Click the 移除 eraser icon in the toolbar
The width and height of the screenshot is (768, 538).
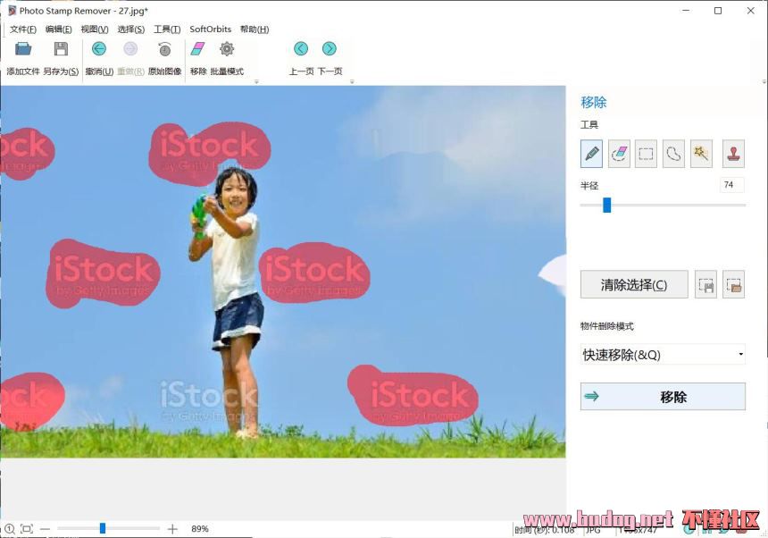point(198,49)
